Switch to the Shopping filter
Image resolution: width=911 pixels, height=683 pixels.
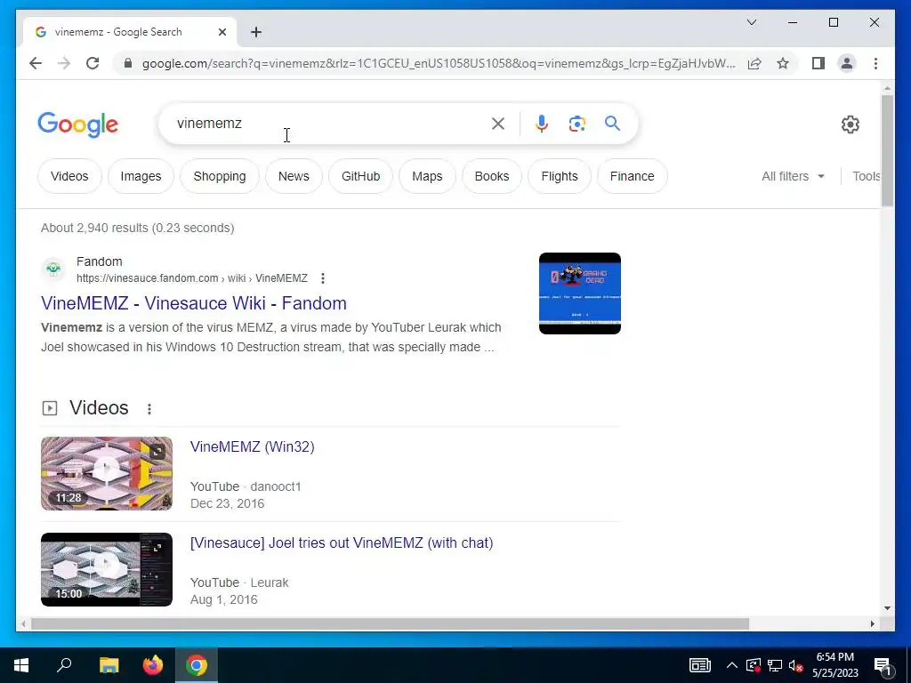(220, 176)
